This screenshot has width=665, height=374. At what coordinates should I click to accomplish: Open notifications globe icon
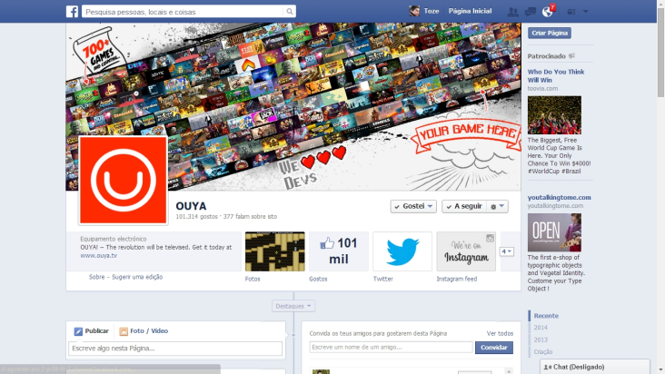(547, 12)
